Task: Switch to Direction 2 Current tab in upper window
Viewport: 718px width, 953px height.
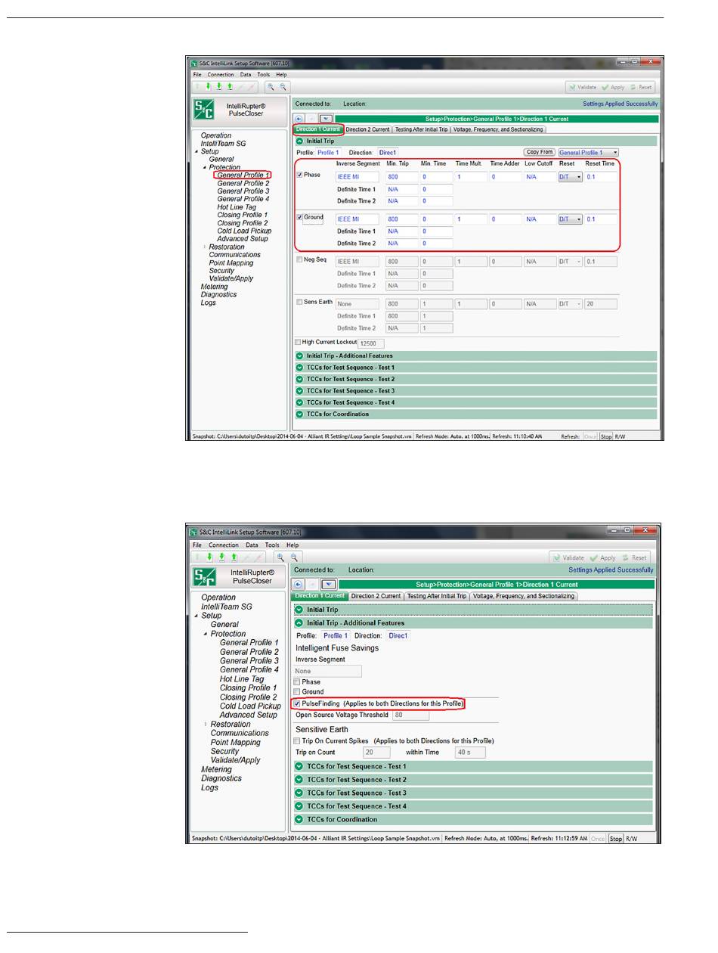Action: click(368, 129)
